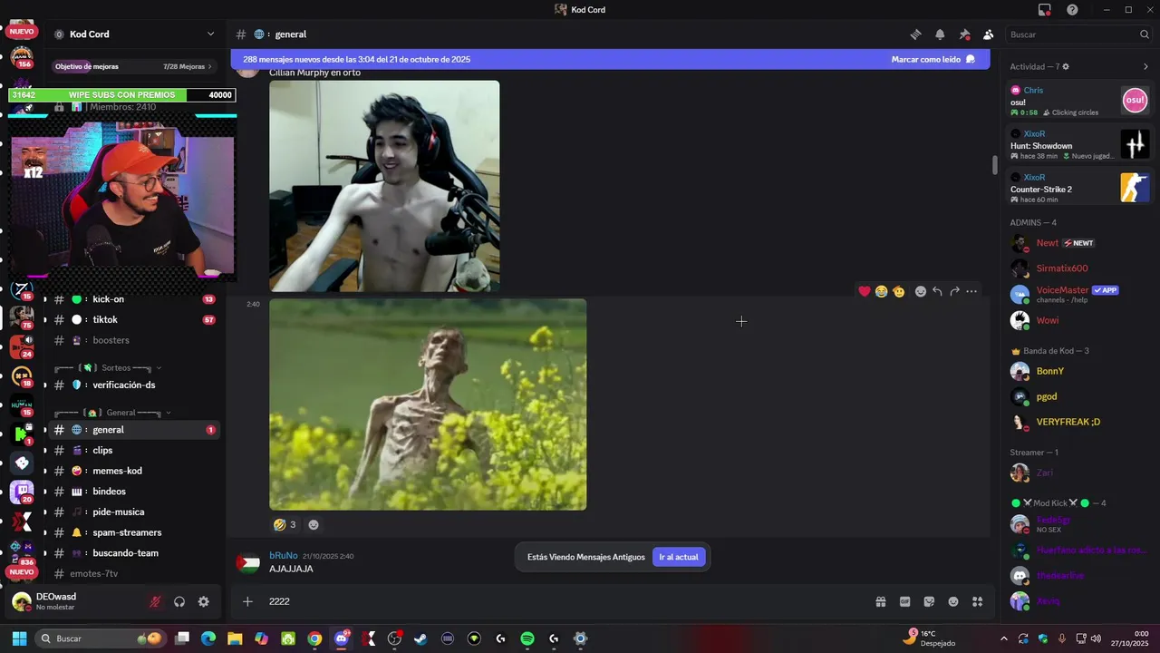Open the boosters channel

[133, 340]
